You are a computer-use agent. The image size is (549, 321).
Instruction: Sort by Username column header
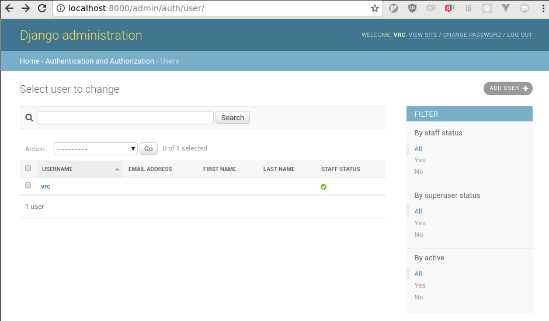click(x=57, y=169)
